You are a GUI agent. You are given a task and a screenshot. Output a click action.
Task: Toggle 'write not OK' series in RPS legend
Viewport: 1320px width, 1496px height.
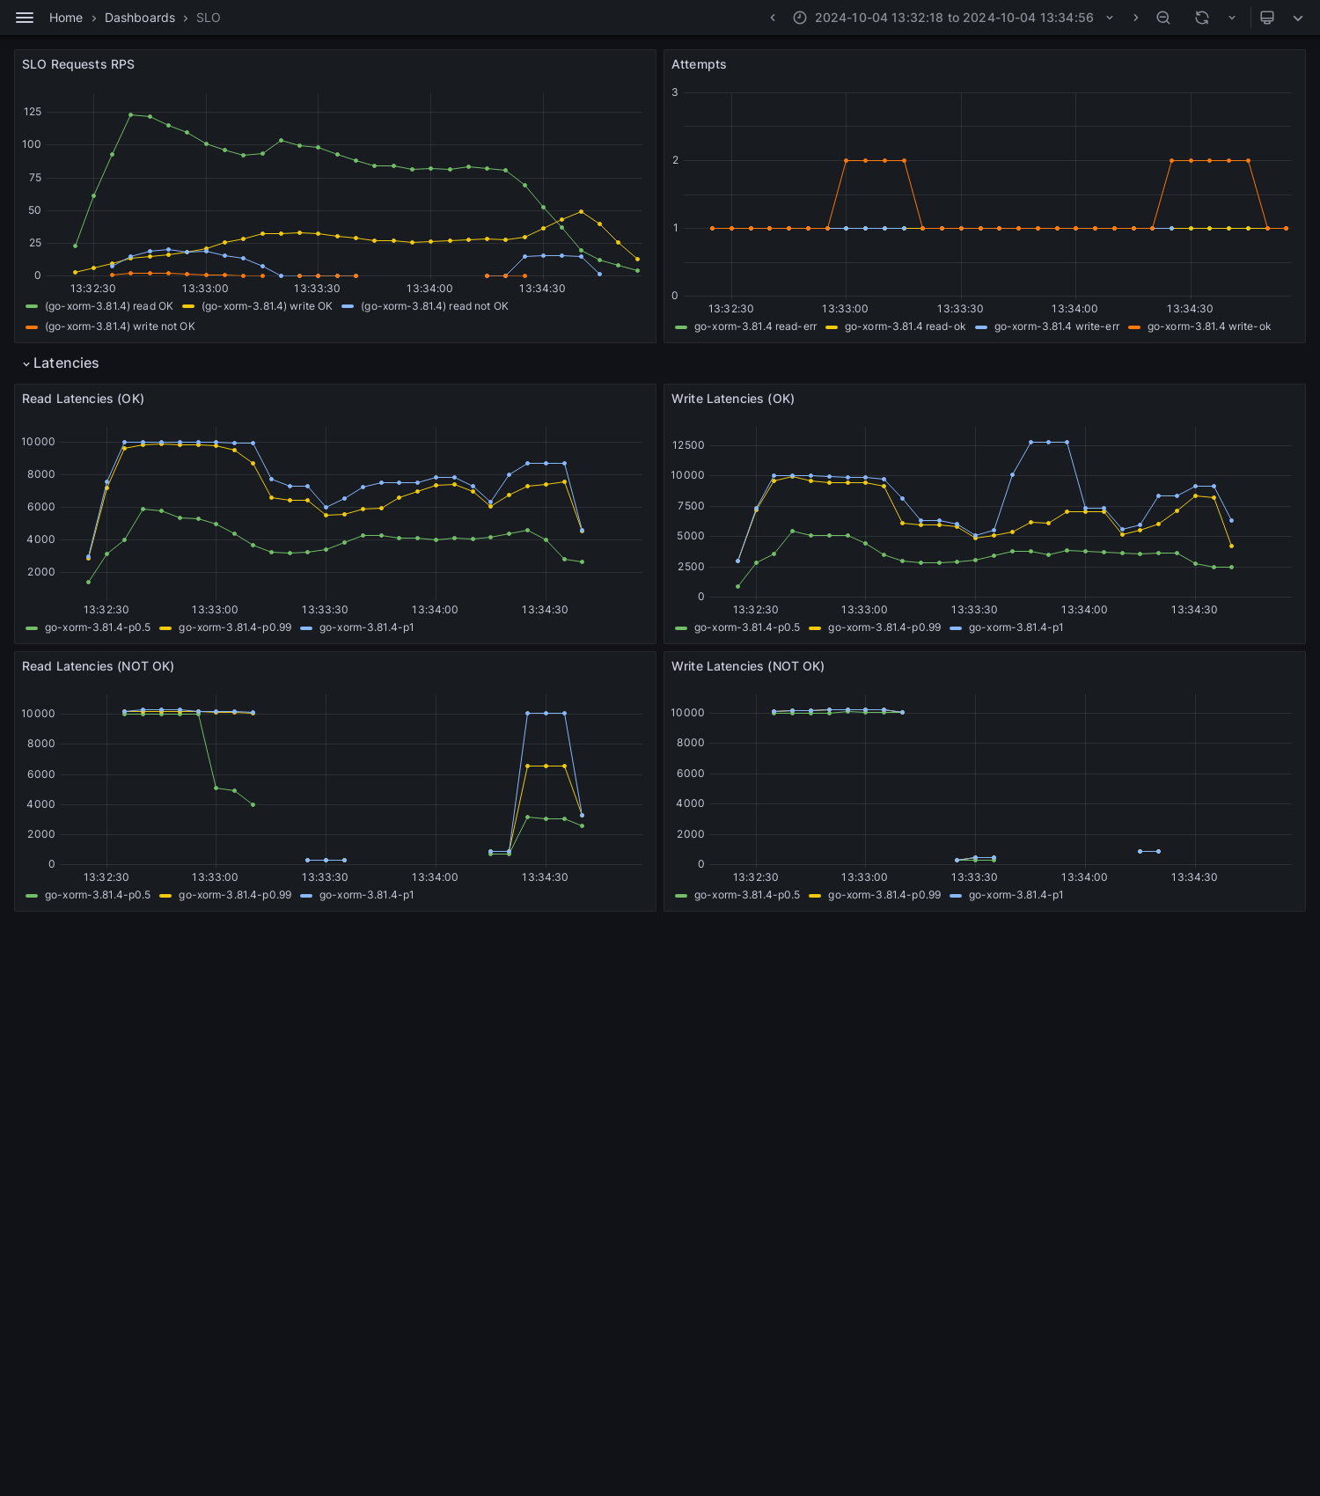coord(120,326)
